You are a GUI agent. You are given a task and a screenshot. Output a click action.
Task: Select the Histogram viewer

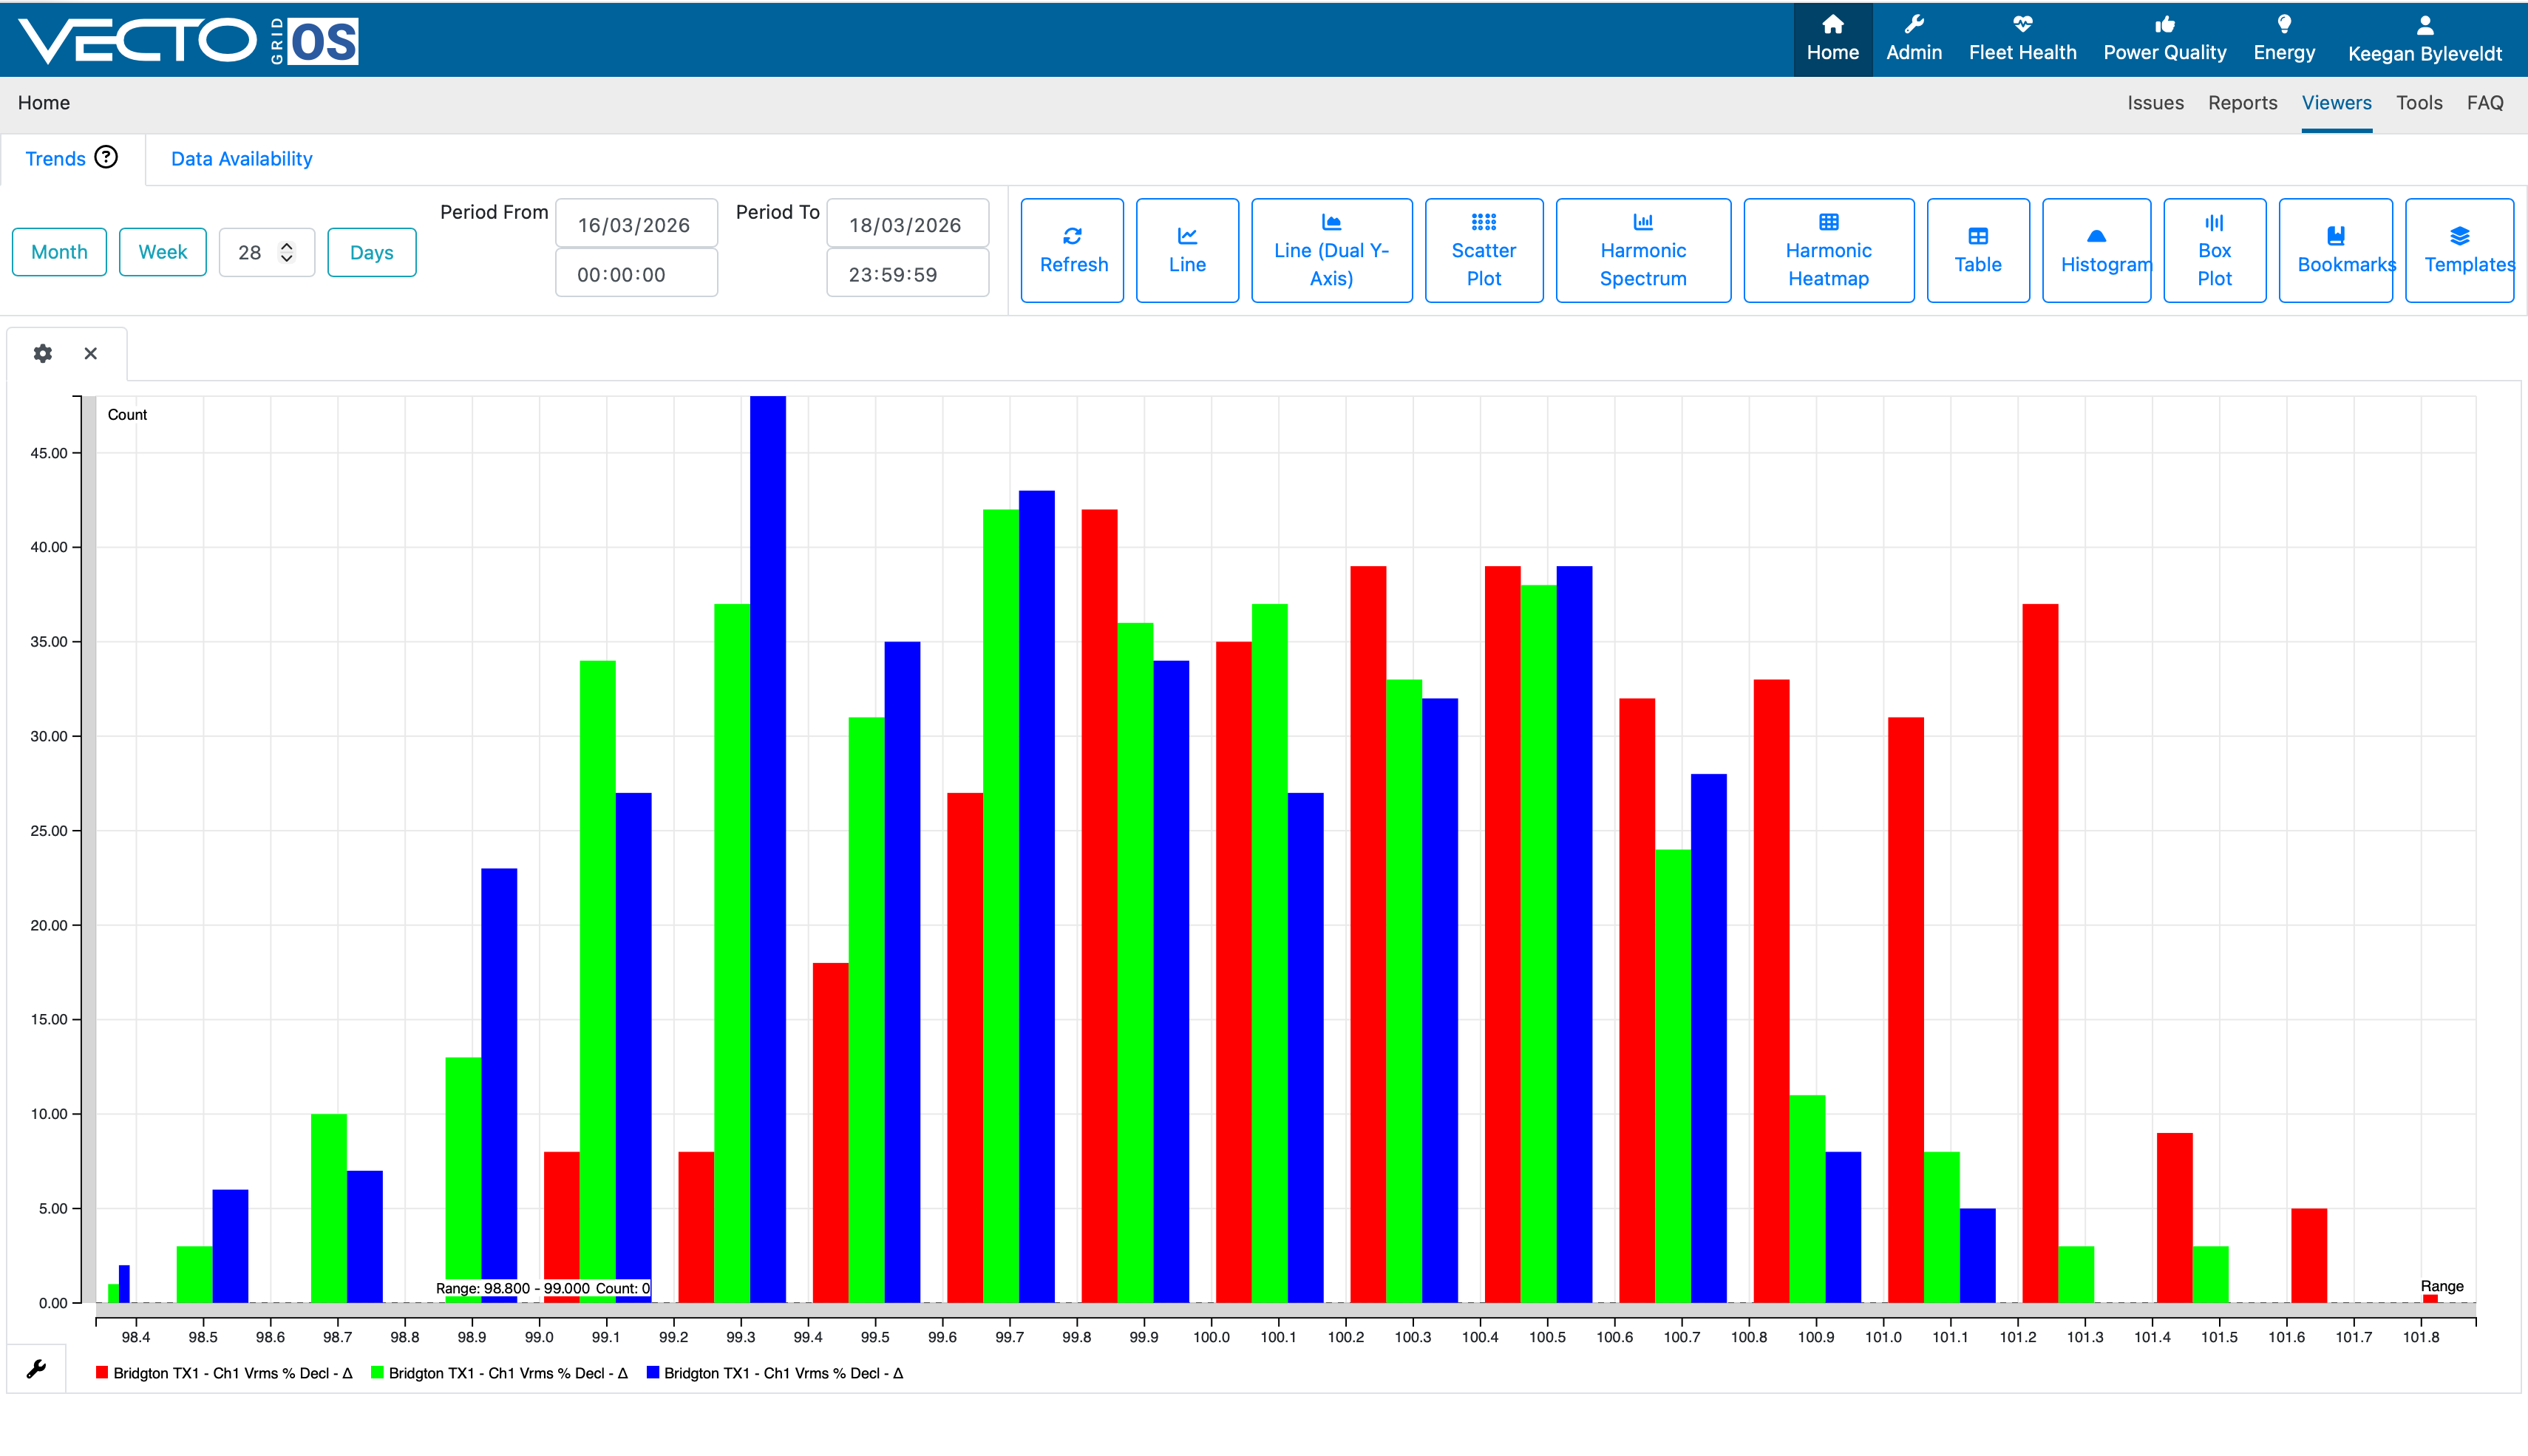click(2096, 250)
